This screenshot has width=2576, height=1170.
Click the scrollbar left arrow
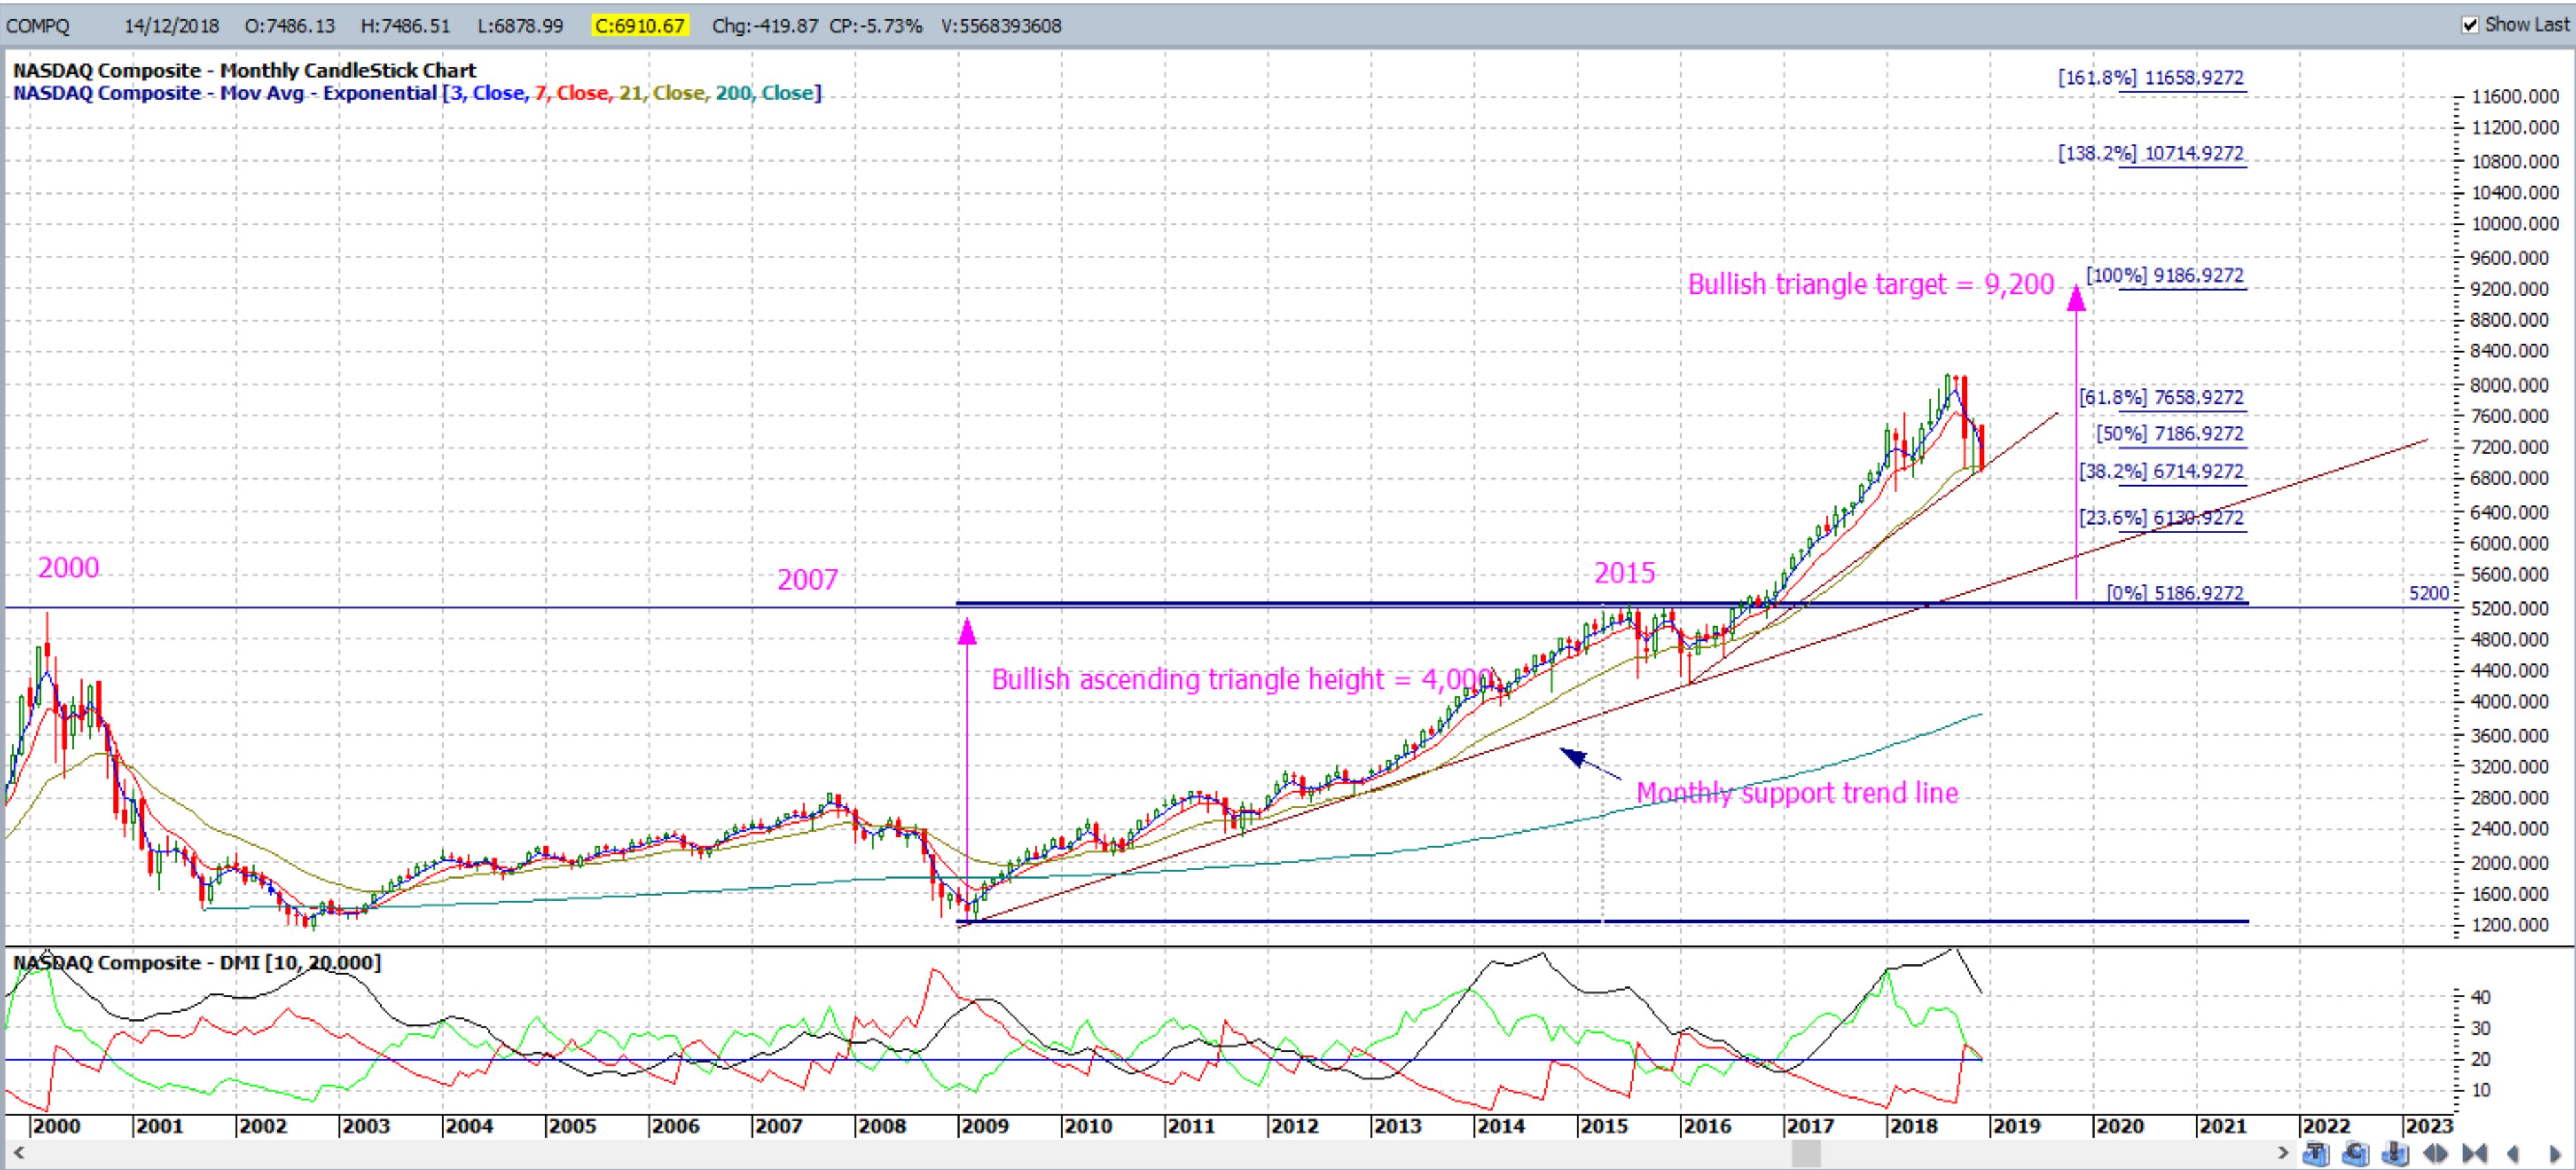click(x=18, y=1153)
